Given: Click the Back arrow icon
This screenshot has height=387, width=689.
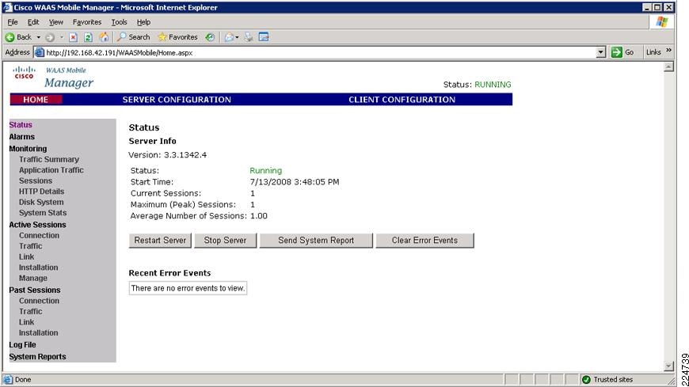Looking at the screenshot, I should (x=10, y=37).
